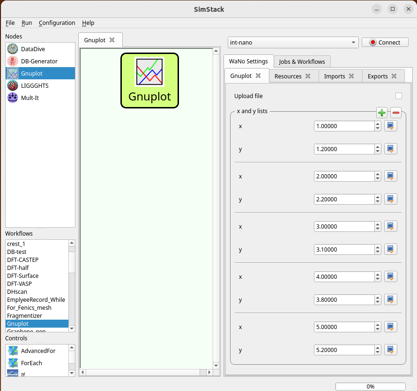
Task: Close the Imports sub-tab
Action: tap(351, 76)
